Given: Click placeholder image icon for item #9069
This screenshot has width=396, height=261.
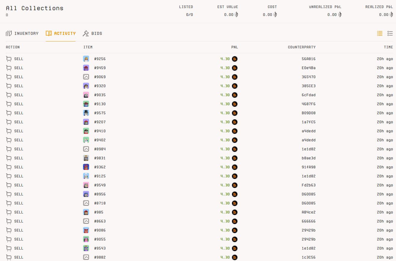Looking at the screenshot, I should [x=86, y=77].
